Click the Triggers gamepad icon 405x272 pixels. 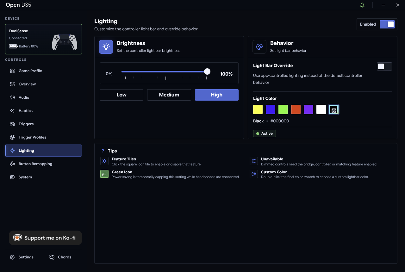[x=12, y=124]
